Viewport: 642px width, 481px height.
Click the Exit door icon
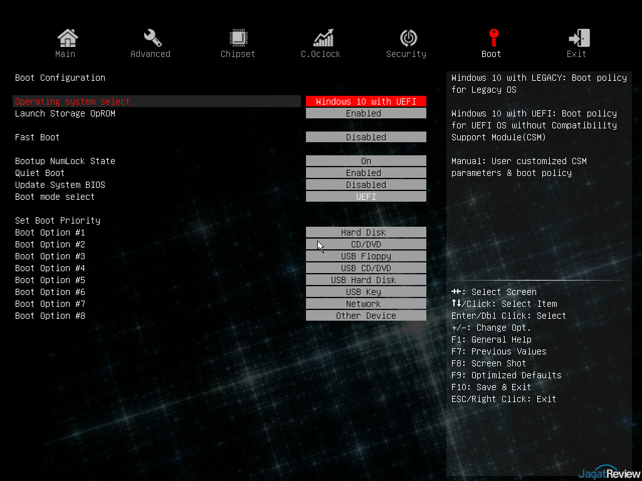tap(579, 38)
